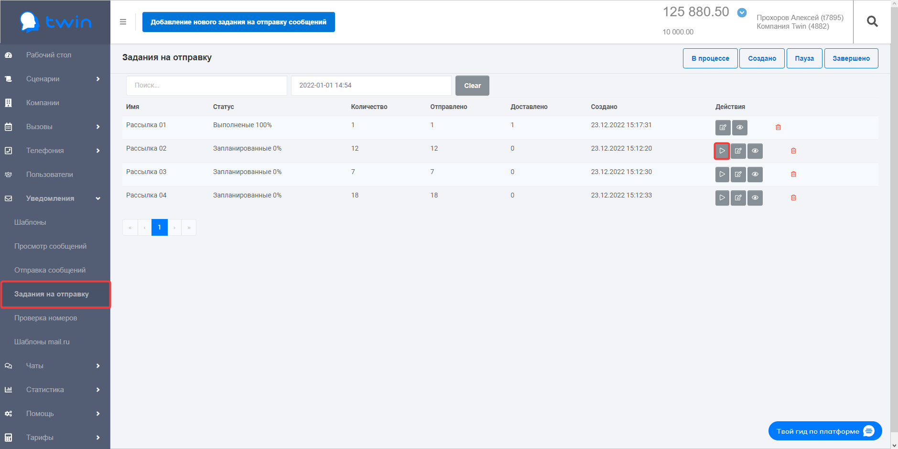Edit the Рассылка 01 task
Screen dimensions: 898x449
(x=723, y=128)
